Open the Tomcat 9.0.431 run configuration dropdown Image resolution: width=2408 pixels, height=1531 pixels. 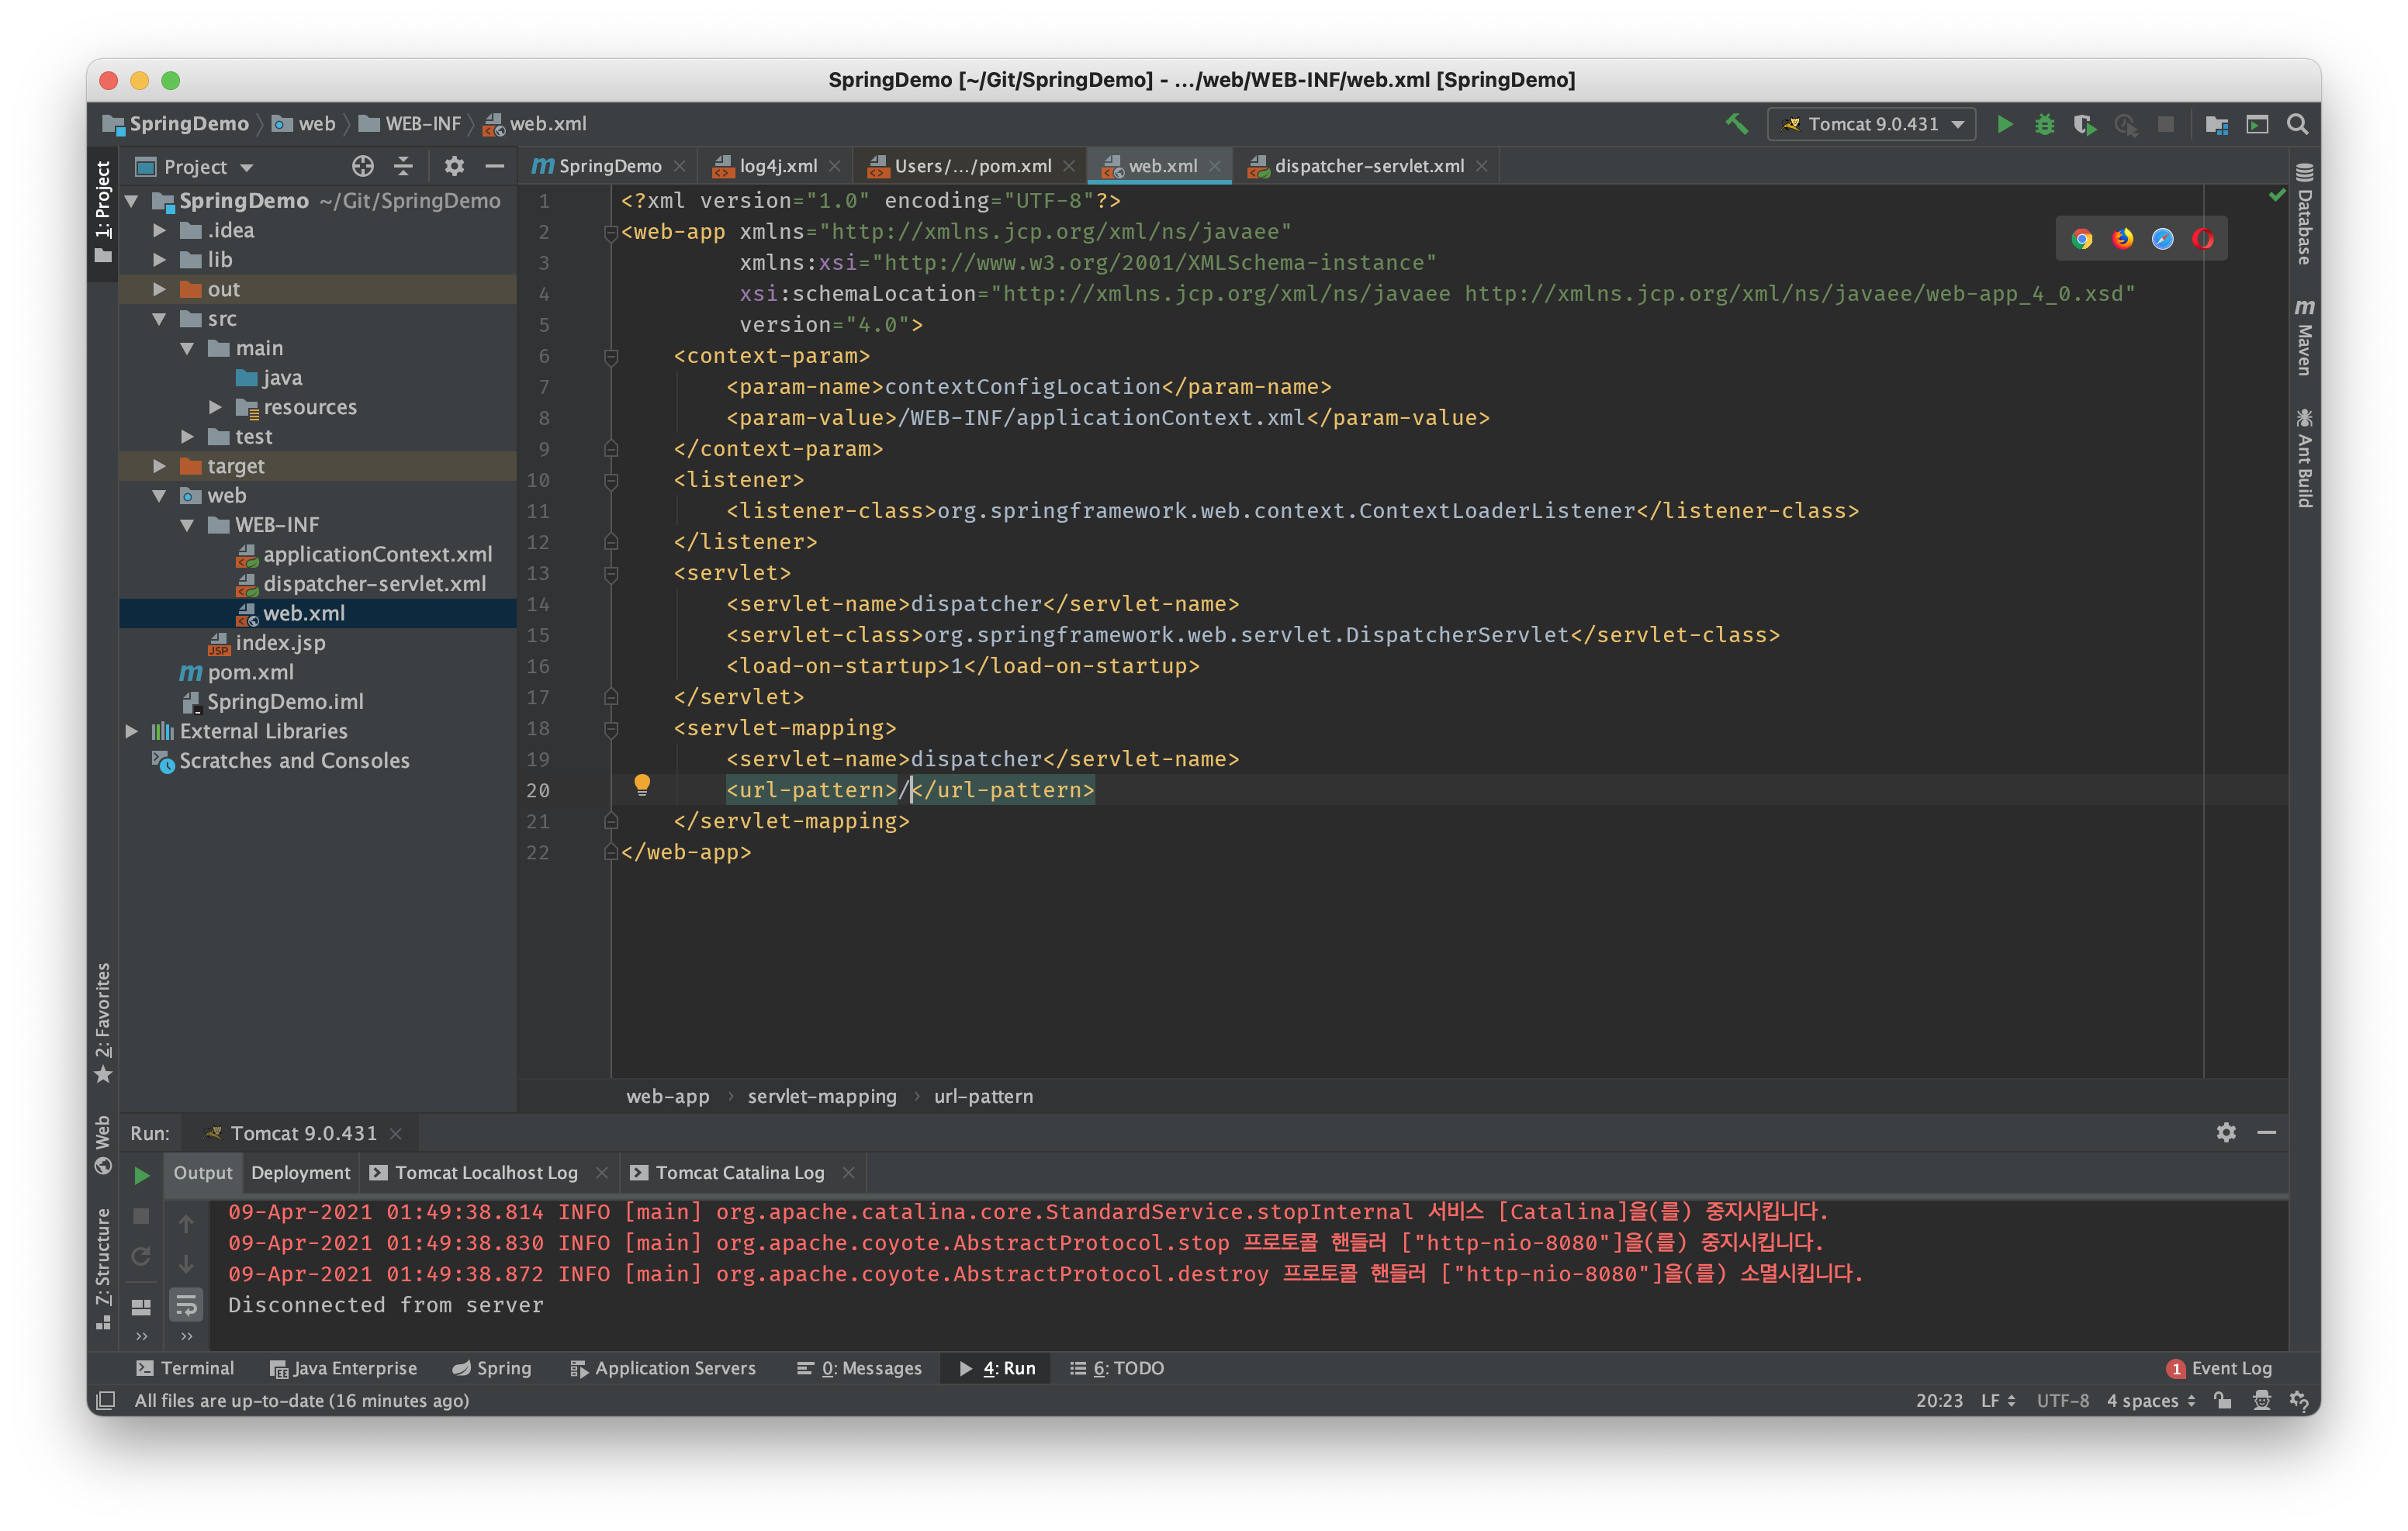point(1871,124)
